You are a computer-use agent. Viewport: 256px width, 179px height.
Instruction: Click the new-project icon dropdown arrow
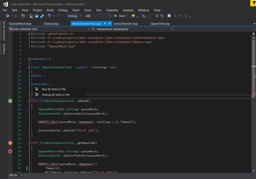coord(27,16)
